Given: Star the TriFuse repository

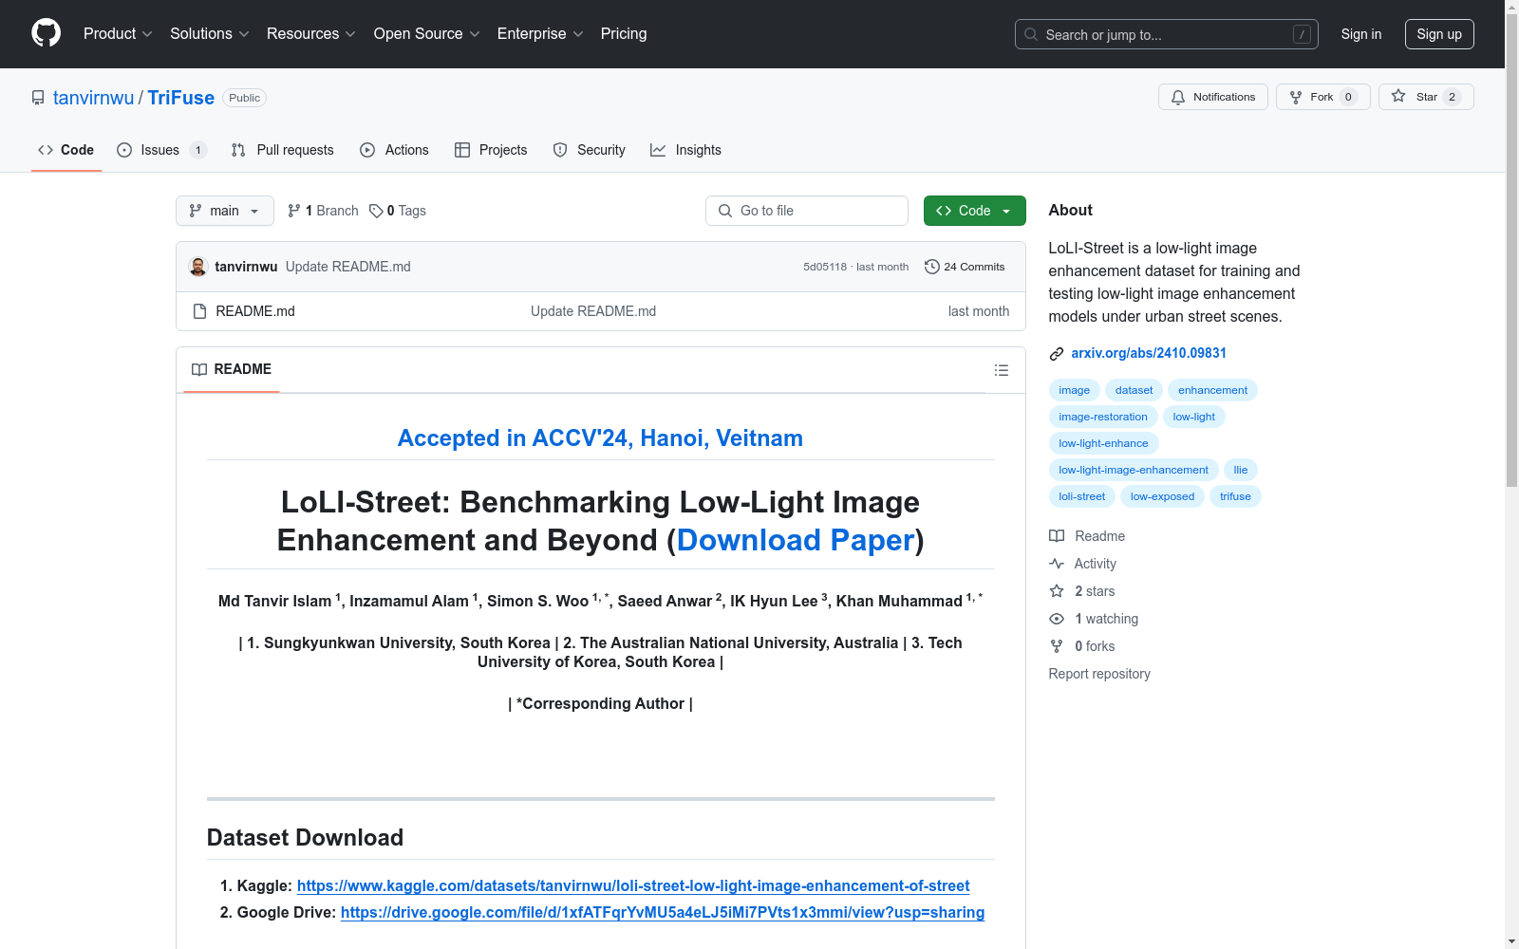Looking at the screenshot, I should tap(1425, 97).
